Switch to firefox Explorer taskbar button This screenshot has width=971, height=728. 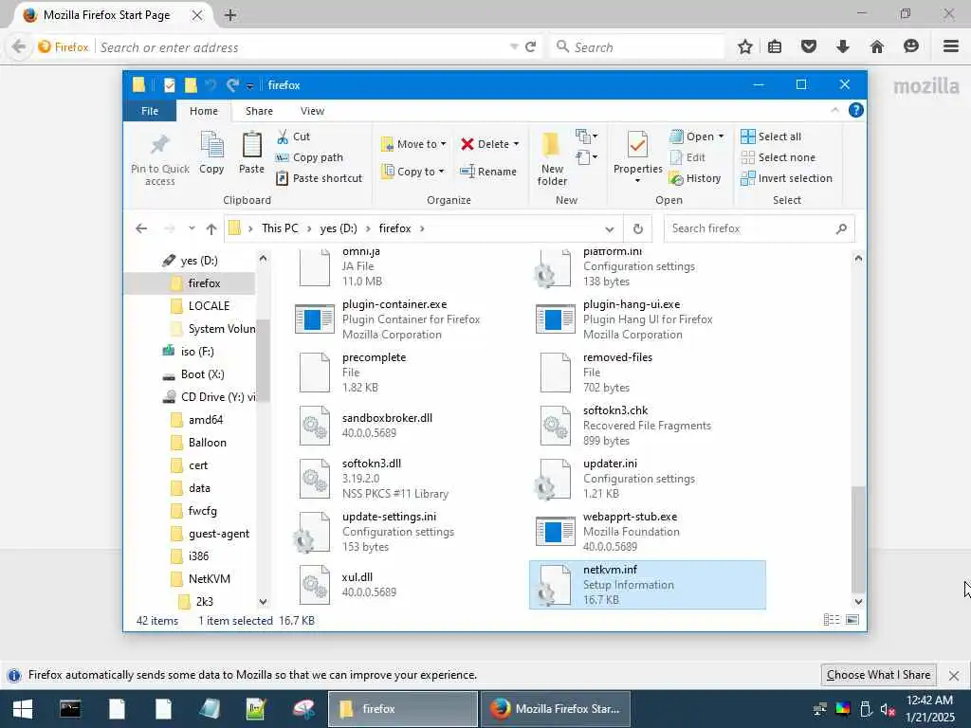pos(402,709)
